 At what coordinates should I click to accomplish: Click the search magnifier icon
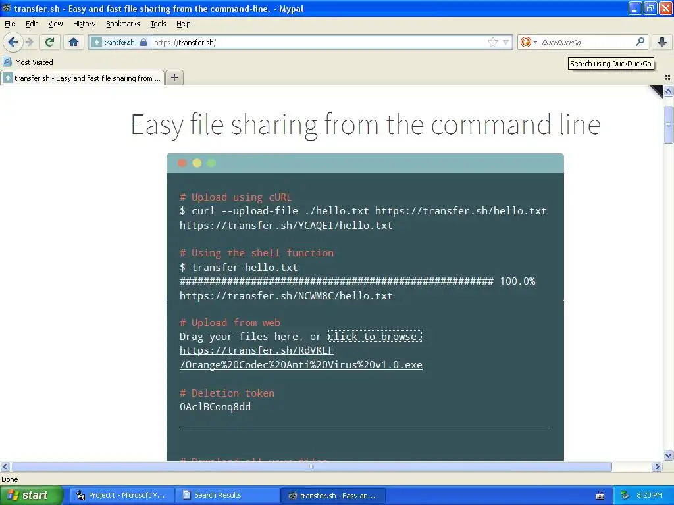[x=640, y=41]
